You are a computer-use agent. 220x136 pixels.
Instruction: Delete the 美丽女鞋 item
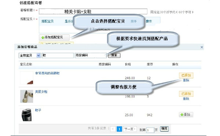186,99
